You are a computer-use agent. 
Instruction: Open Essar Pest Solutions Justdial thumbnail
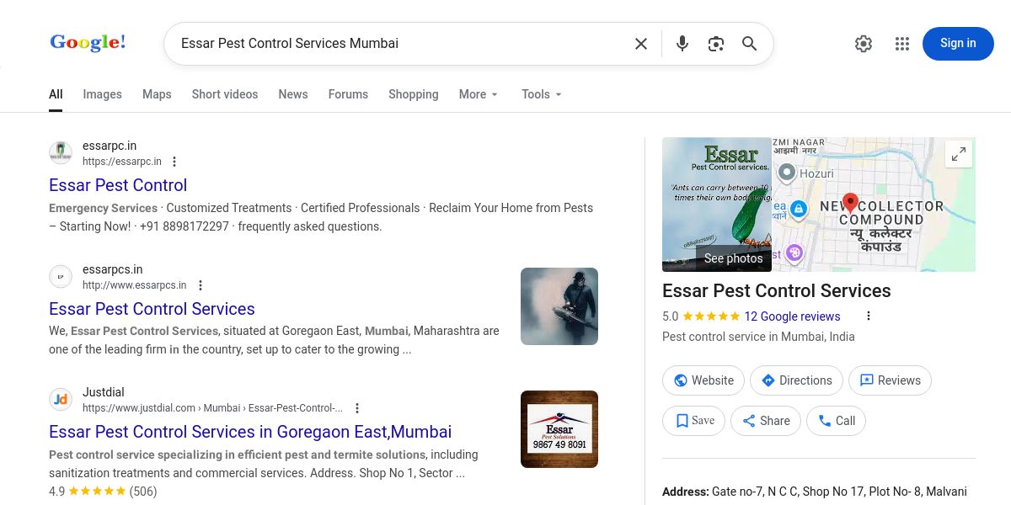coord(559,429)
